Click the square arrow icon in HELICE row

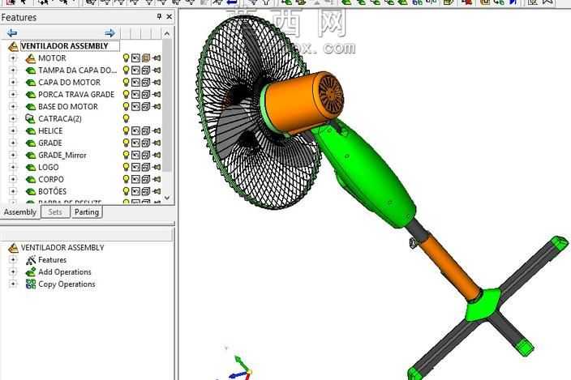point(135,131)
